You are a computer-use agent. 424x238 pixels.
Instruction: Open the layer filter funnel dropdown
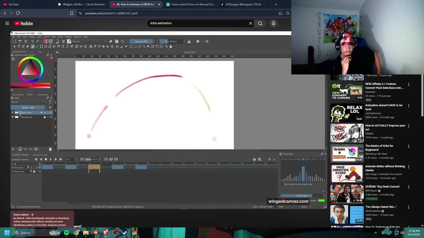point(50,102)
